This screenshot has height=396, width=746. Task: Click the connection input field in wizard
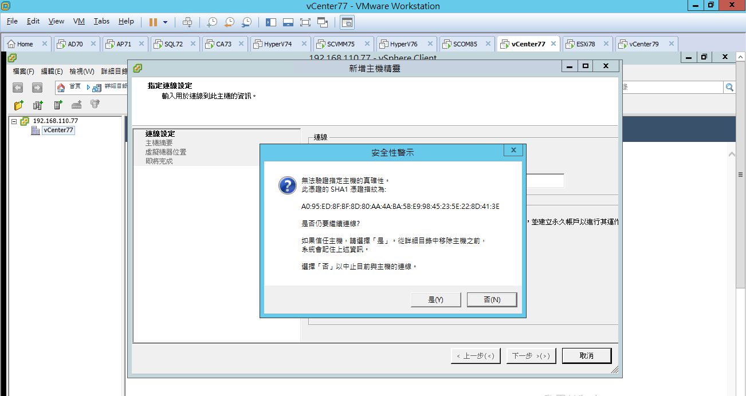pyautogui.click(x=544, y=181)
